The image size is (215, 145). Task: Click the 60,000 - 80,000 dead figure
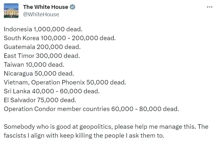click(145, 109)
